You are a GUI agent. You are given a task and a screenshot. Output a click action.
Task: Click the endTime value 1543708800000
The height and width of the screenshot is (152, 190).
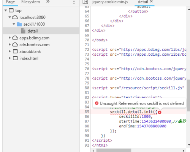tap(152, 126)
